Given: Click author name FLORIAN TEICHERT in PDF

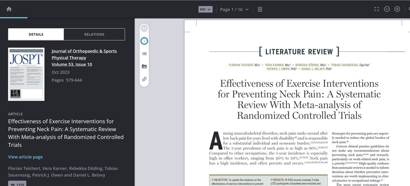Looking at the screenshot, I should (x=242, y=65).
